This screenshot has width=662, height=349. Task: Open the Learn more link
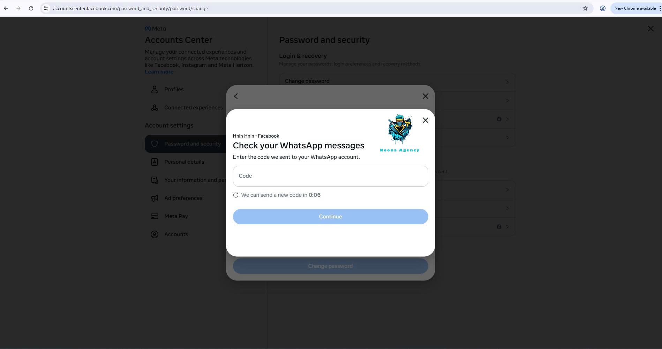[159, 72]
